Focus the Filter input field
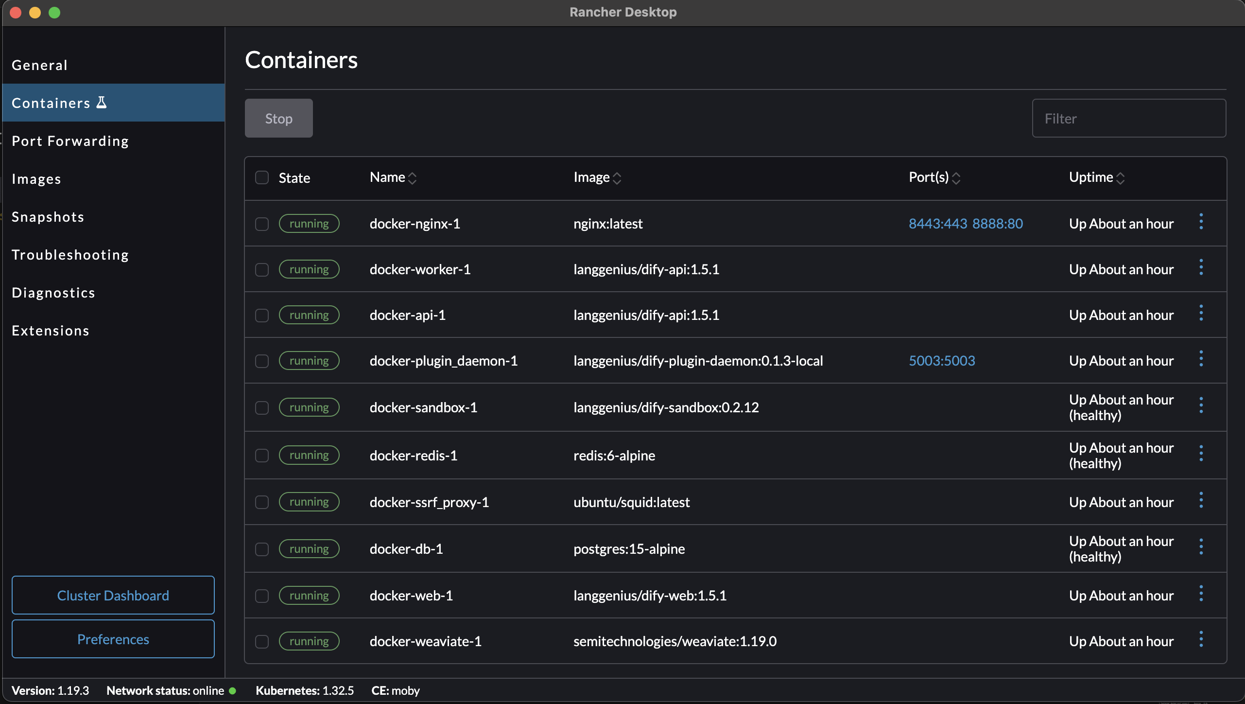Screen dimensions: 1245x704 (x=1128, y=119)
